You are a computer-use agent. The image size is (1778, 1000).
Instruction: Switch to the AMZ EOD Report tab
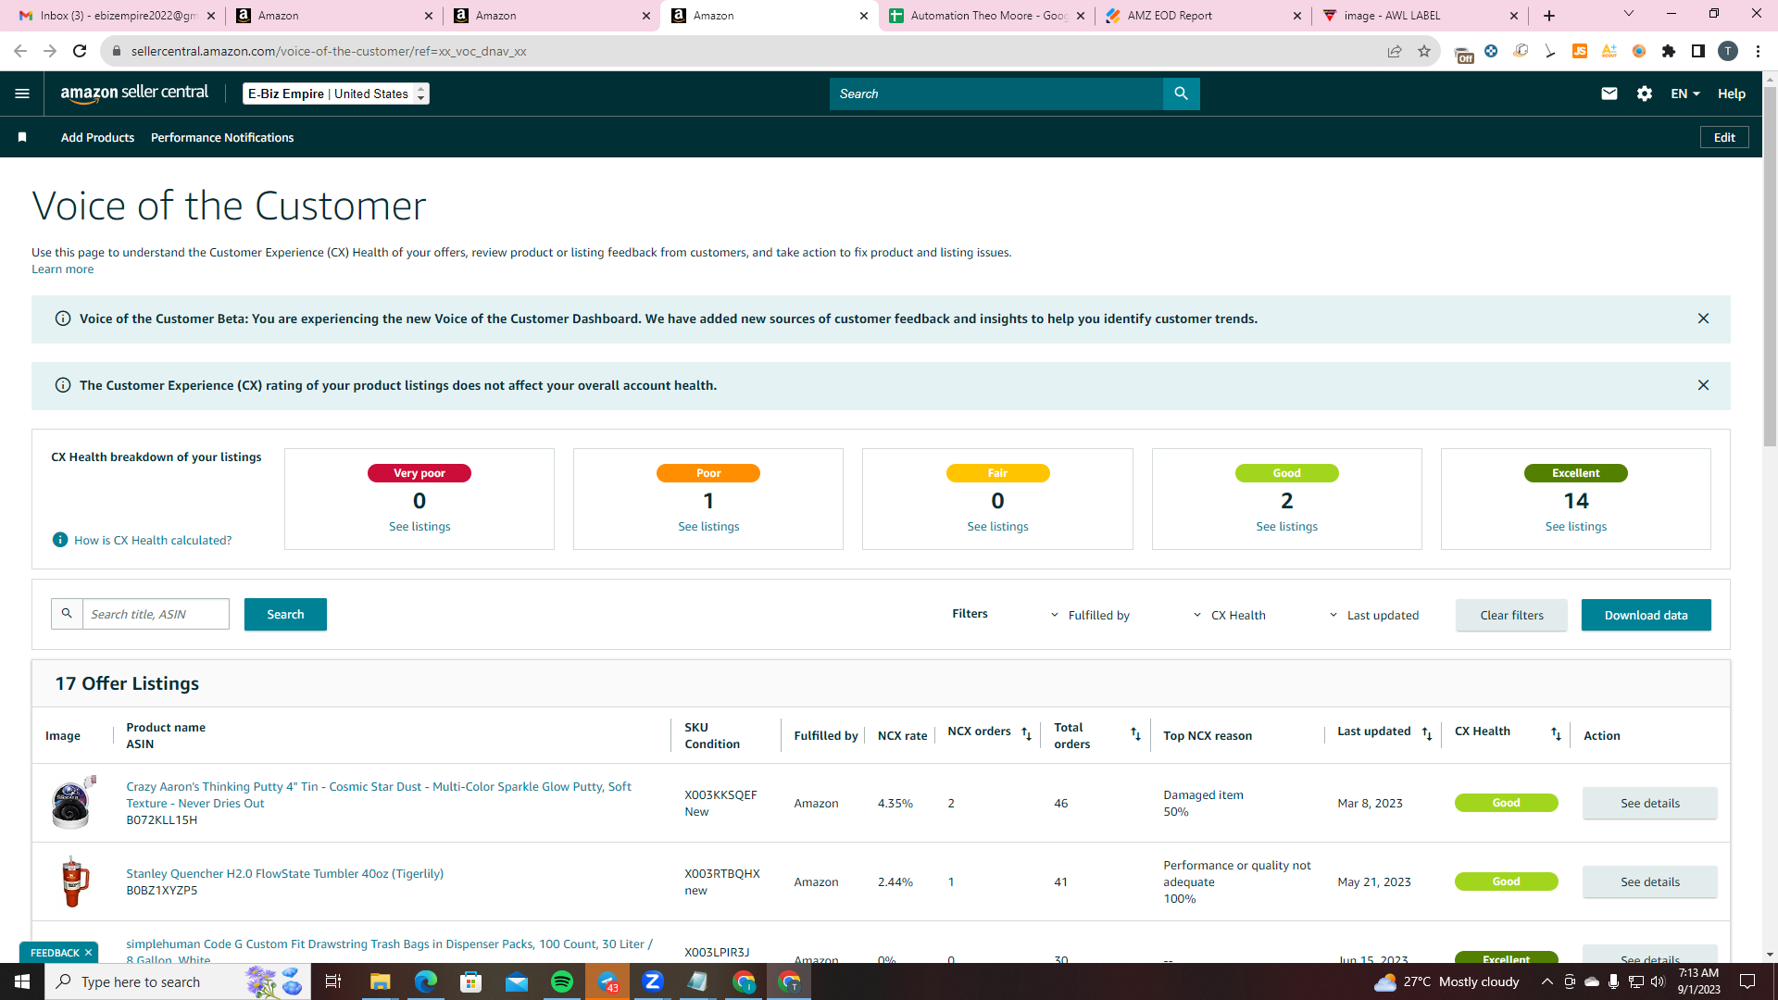point(1203,16)
